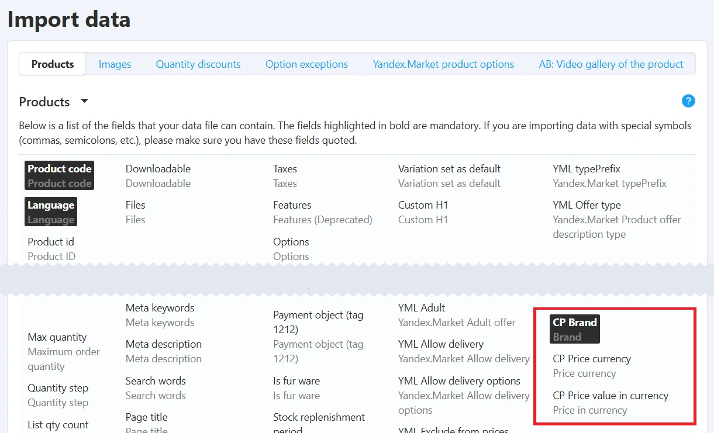Click the Quantity step field label
Image resolution: width=714 pixels, height=433 pixels.
(x=58, y=388)
